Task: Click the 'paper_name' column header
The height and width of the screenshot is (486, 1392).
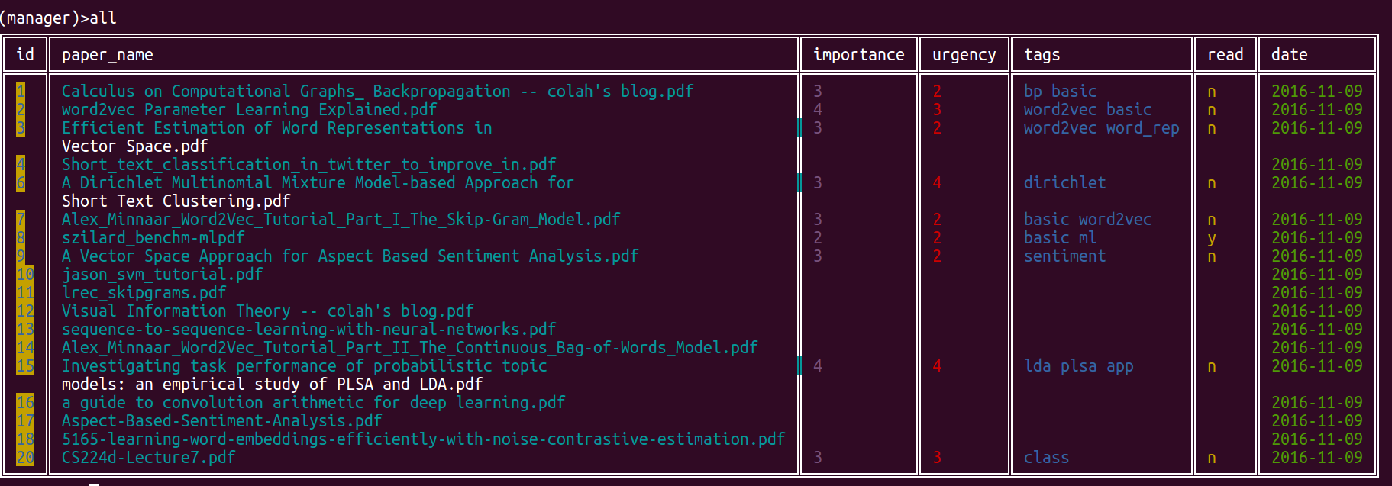Action: (107, 55)
